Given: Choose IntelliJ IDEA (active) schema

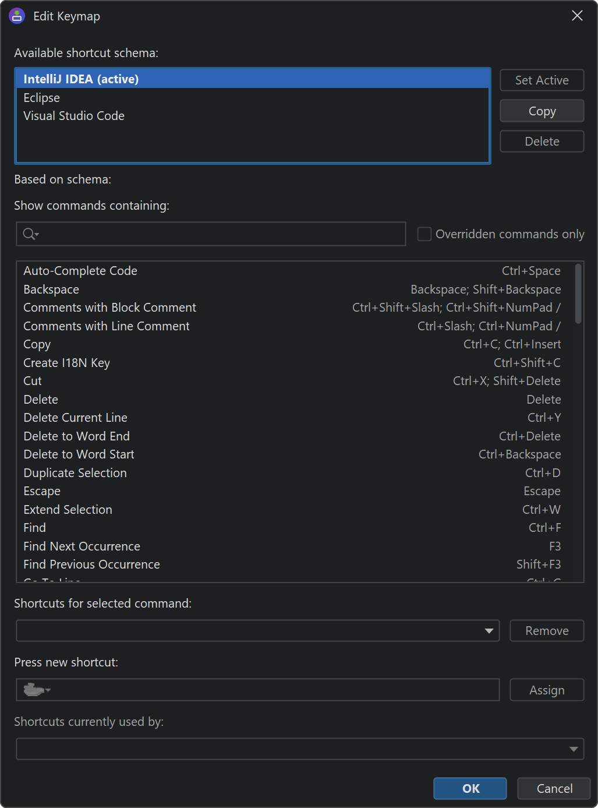Looking at the screenshot, I should (x=81, y=79).
